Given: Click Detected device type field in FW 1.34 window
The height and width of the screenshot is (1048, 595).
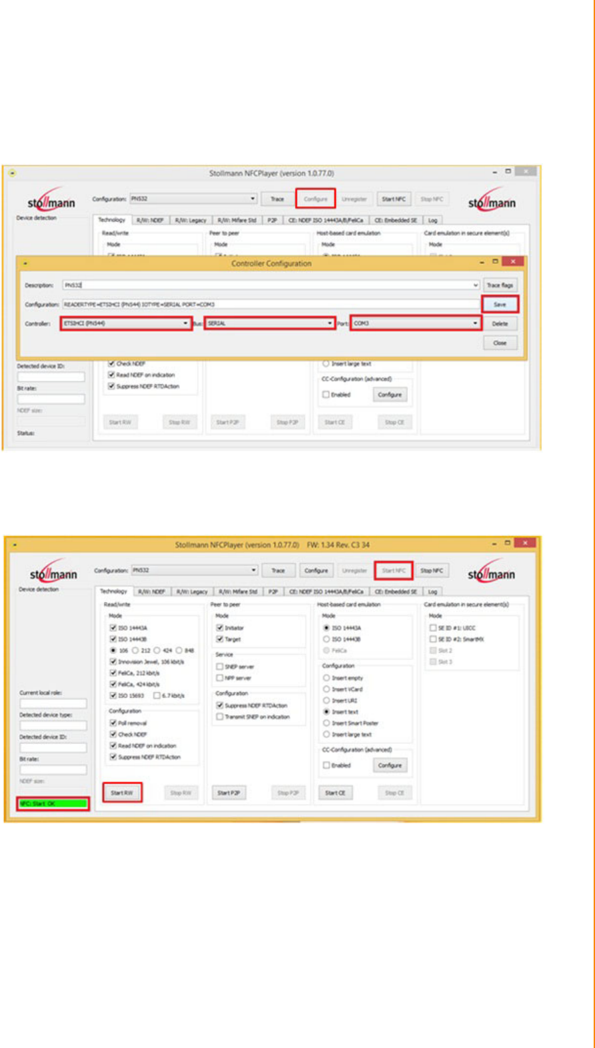Looking at the screenshot, I should [53, 725].
